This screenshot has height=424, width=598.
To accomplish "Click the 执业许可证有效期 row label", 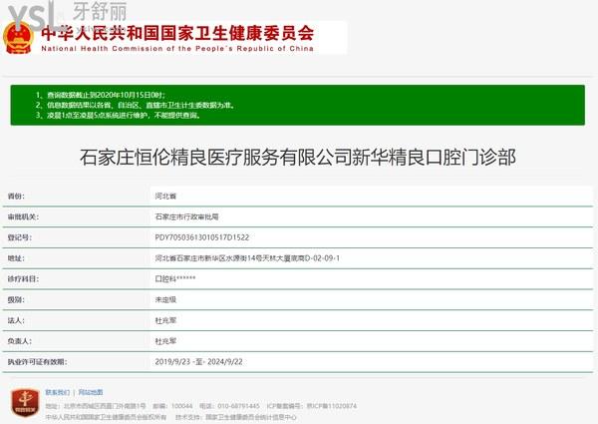I will pyautogui.click(x=38, y=362).
